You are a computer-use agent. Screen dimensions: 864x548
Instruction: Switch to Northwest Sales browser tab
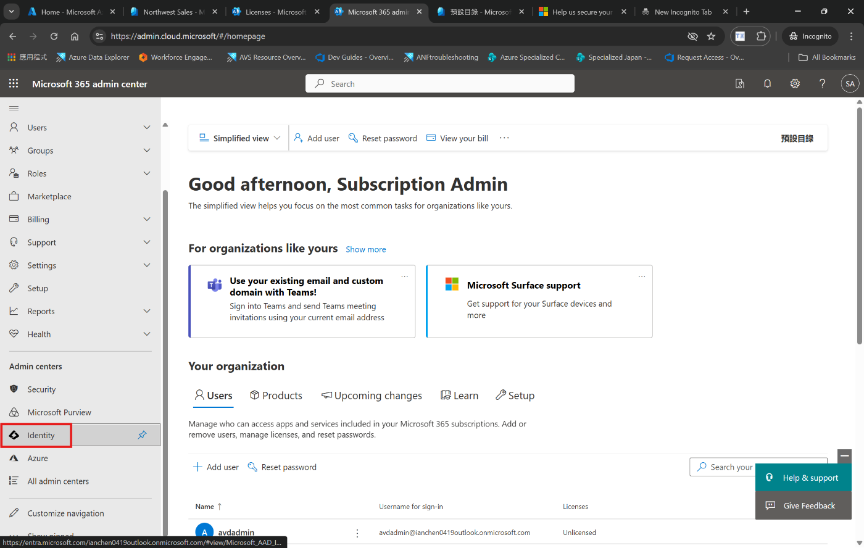click(x=173, y=12)
